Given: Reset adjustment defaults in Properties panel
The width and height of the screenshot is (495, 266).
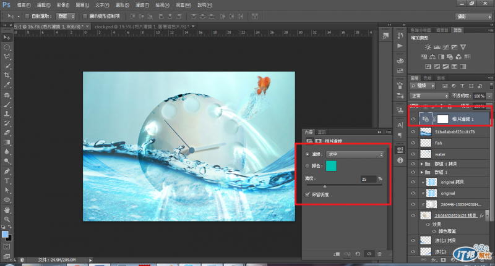Looking at the screenshot, I should pos(358,254).
